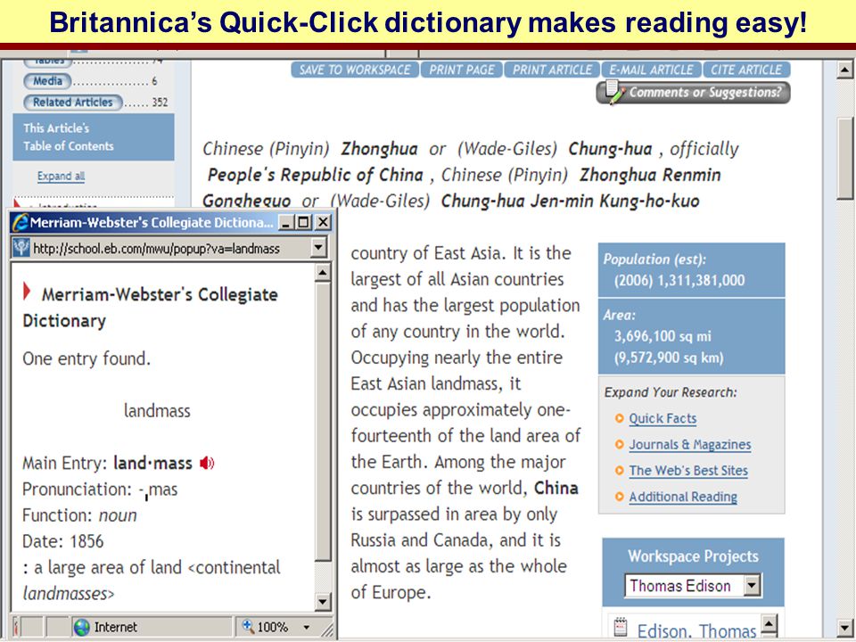Click the bullet icon beside Additional Reading
This screenshot has width=856, height=642.
tap(619, 497)
